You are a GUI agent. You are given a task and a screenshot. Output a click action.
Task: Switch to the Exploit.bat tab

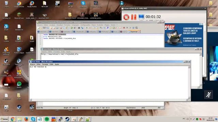pos(134,32)
